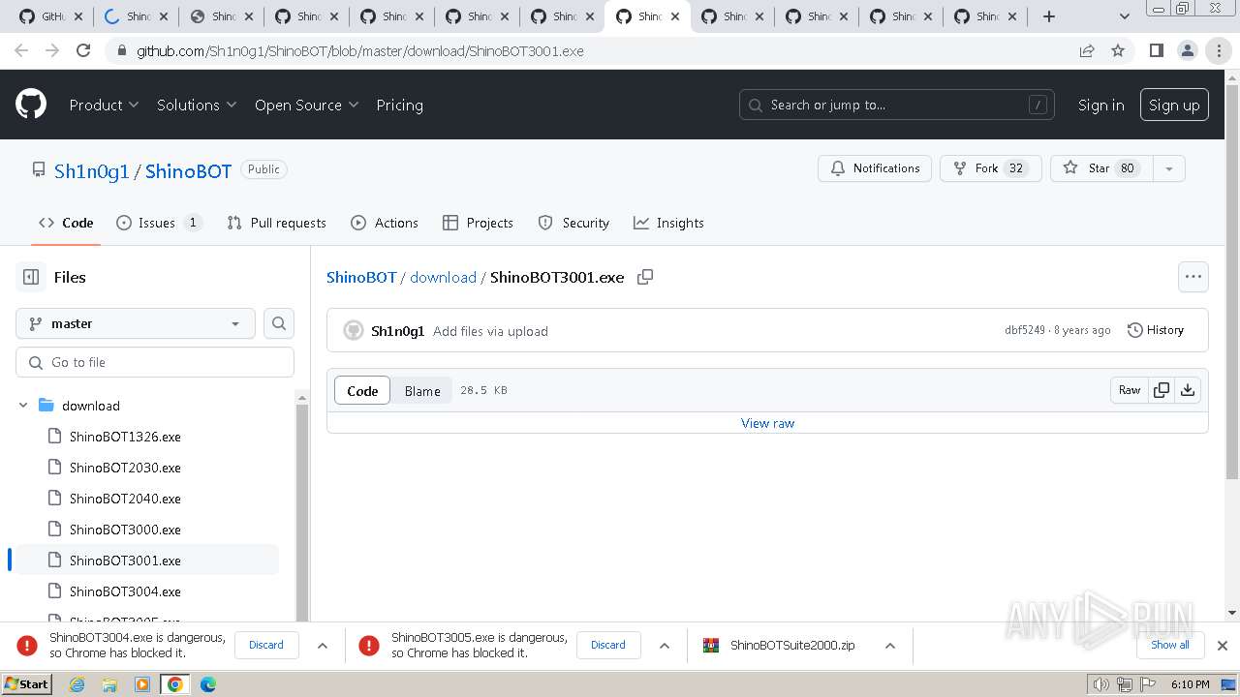Viewport: 1240px width, 697px height.
Task: Copy the file path icon next to ShinoBOT3001.exe
Action: pos(645,277)
